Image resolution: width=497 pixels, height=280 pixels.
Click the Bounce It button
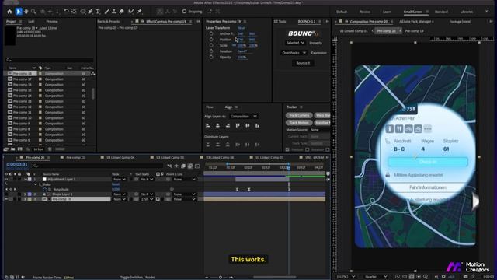(303, 63)
